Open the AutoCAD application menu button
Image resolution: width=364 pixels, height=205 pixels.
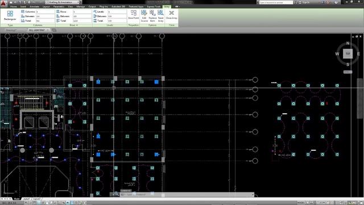[x=3, y=4]
